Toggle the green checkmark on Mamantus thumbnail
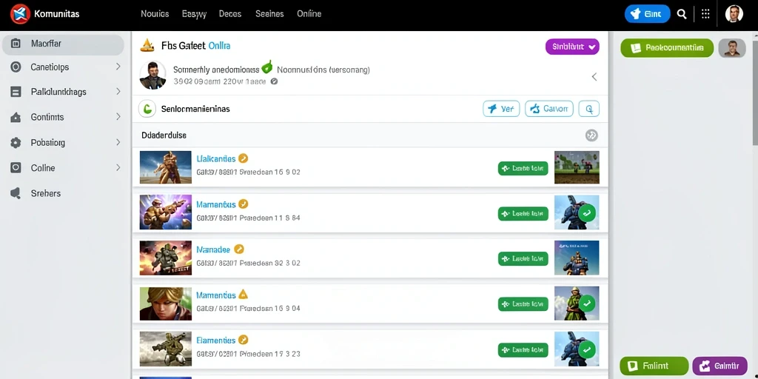The image size is (758, 379). pos(587,212)
